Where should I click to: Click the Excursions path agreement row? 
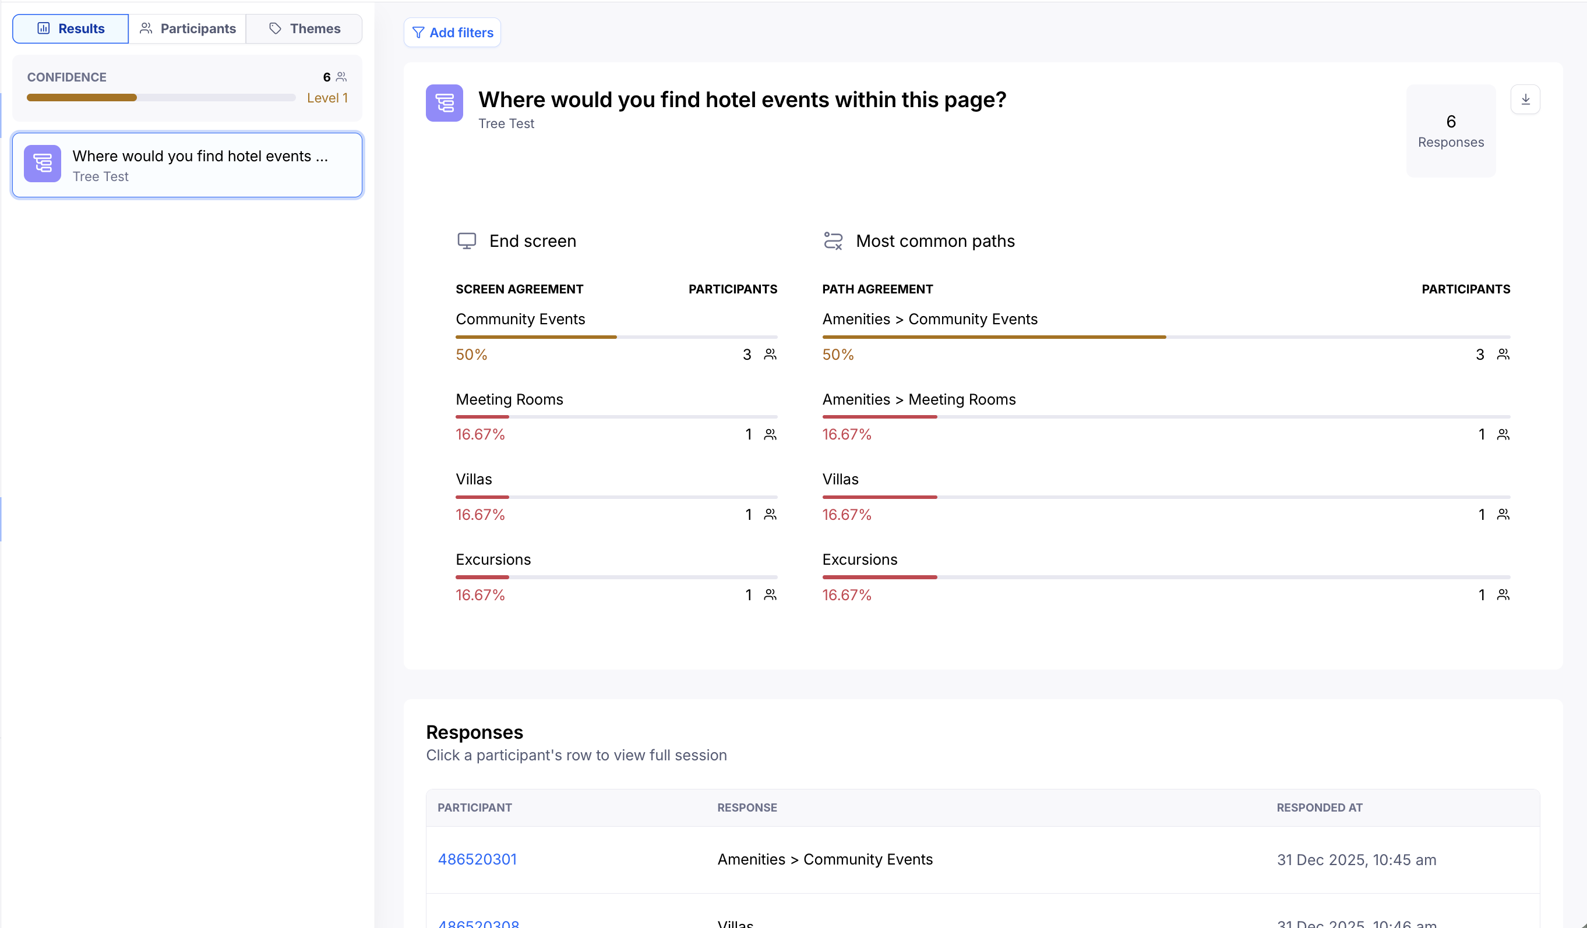pos(1165,577)
